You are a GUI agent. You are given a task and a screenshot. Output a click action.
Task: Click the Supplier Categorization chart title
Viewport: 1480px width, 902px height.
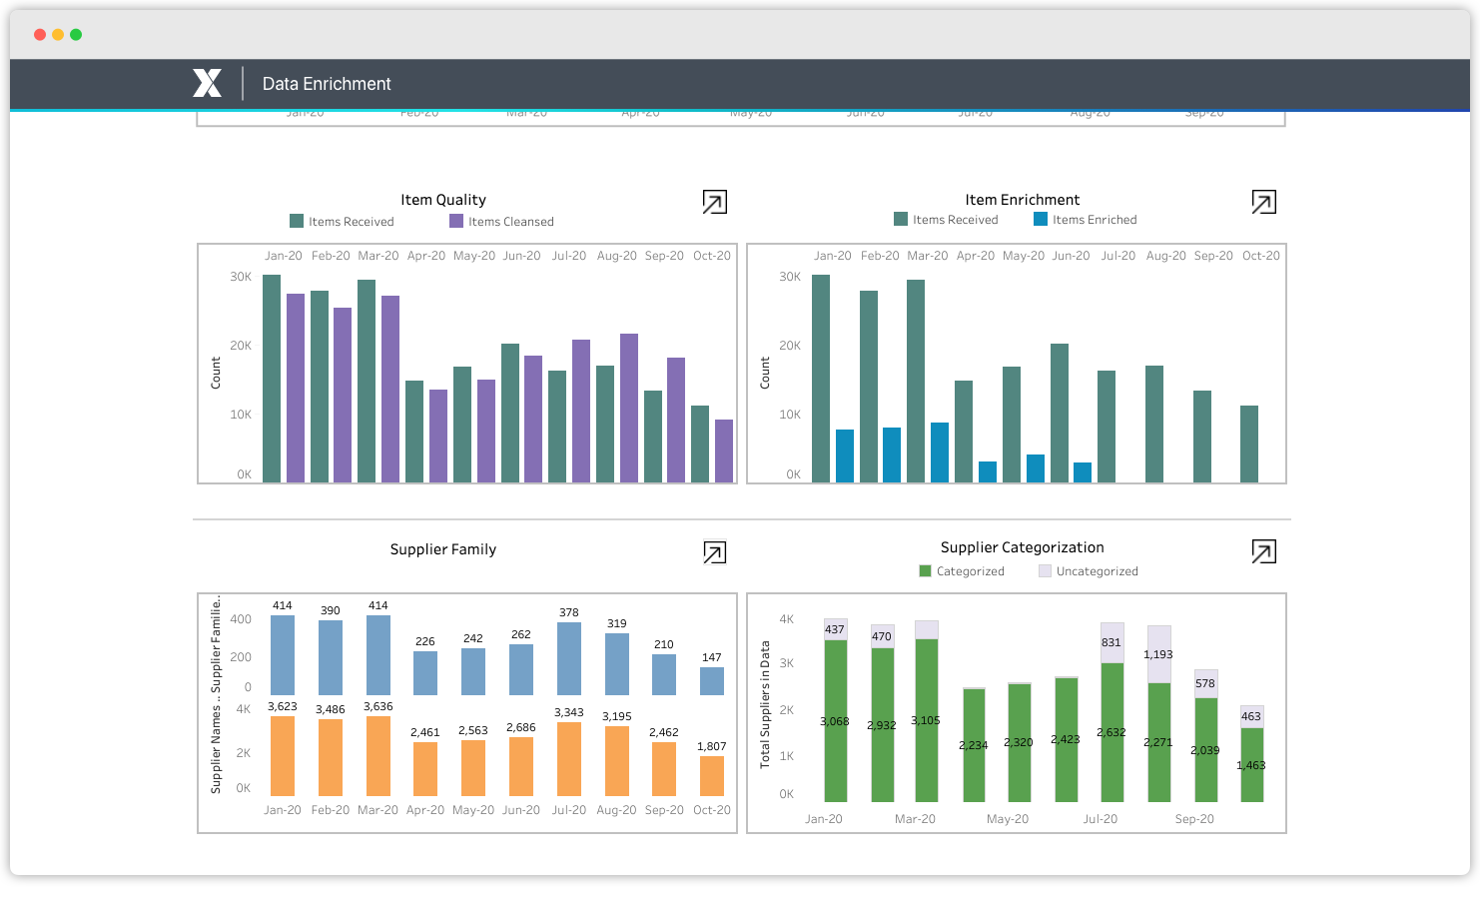(x=1023, y=547)
